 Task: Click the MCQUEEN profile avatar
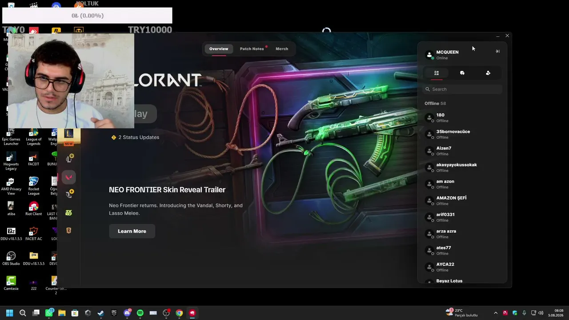(x=429, y=55)
